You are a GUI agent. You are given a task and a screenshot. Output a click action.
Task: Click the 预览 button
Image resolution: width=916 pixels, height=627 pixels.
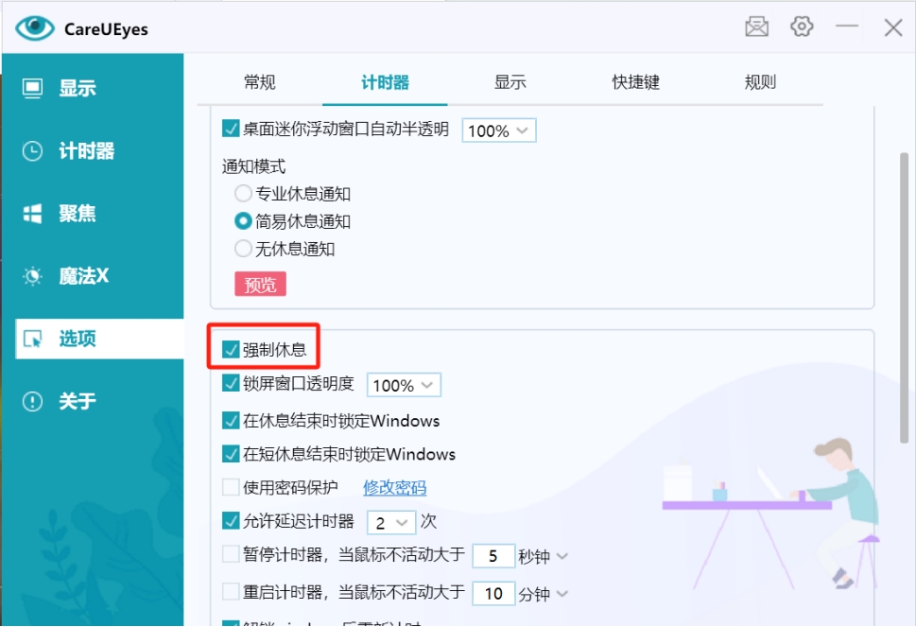coord(259,284)
